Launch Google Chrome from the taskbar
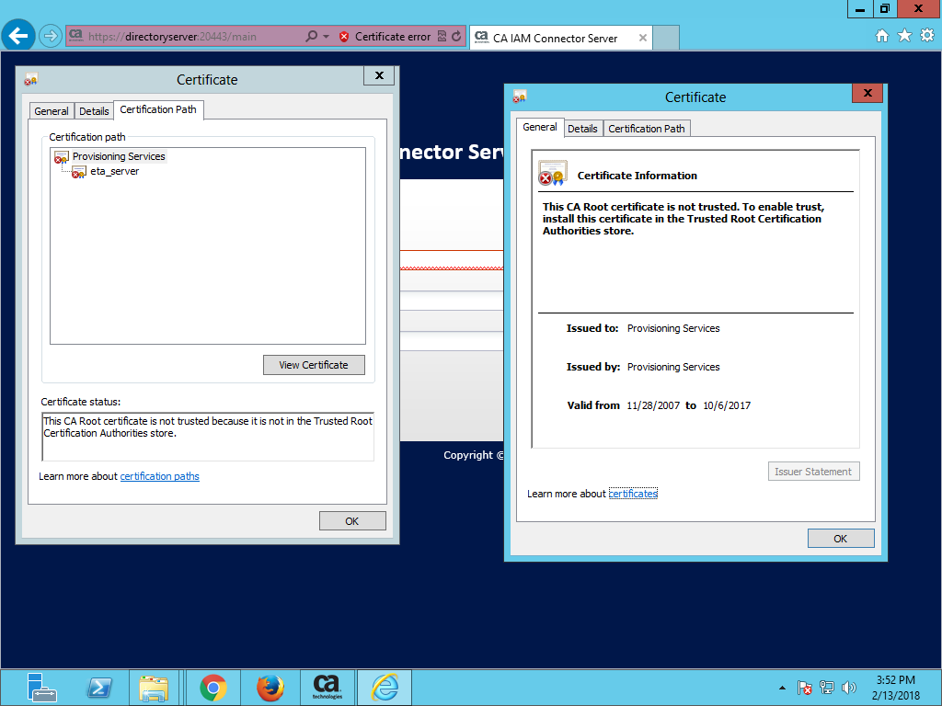This screenshot has width=942, height=706. tap(213, 687)
